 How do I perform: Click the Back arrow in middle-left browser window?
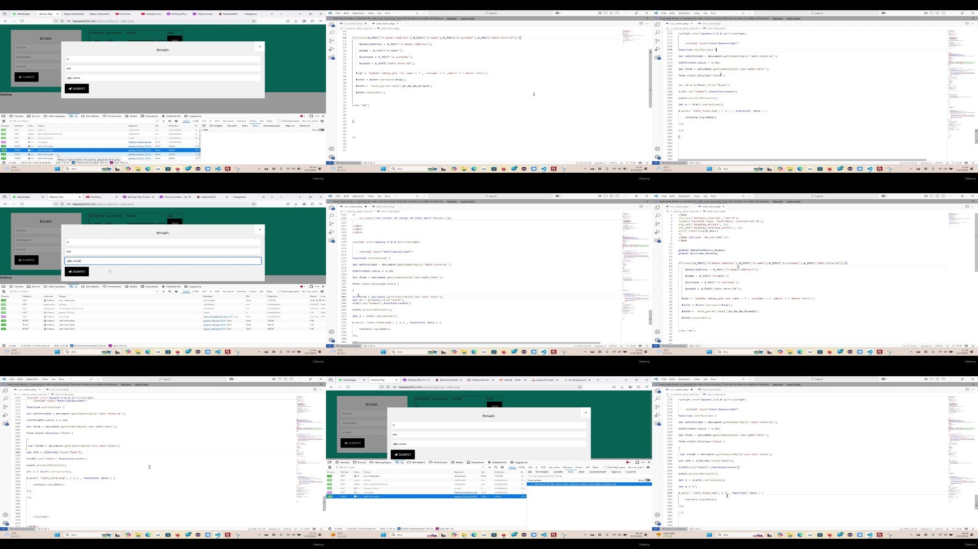point(5,204)
